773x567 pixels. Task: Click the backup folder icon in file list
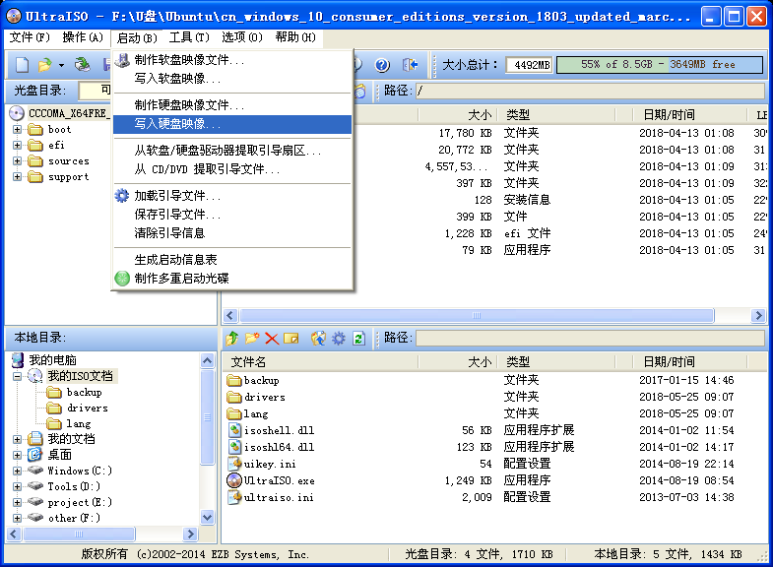(x=234, y=380)
